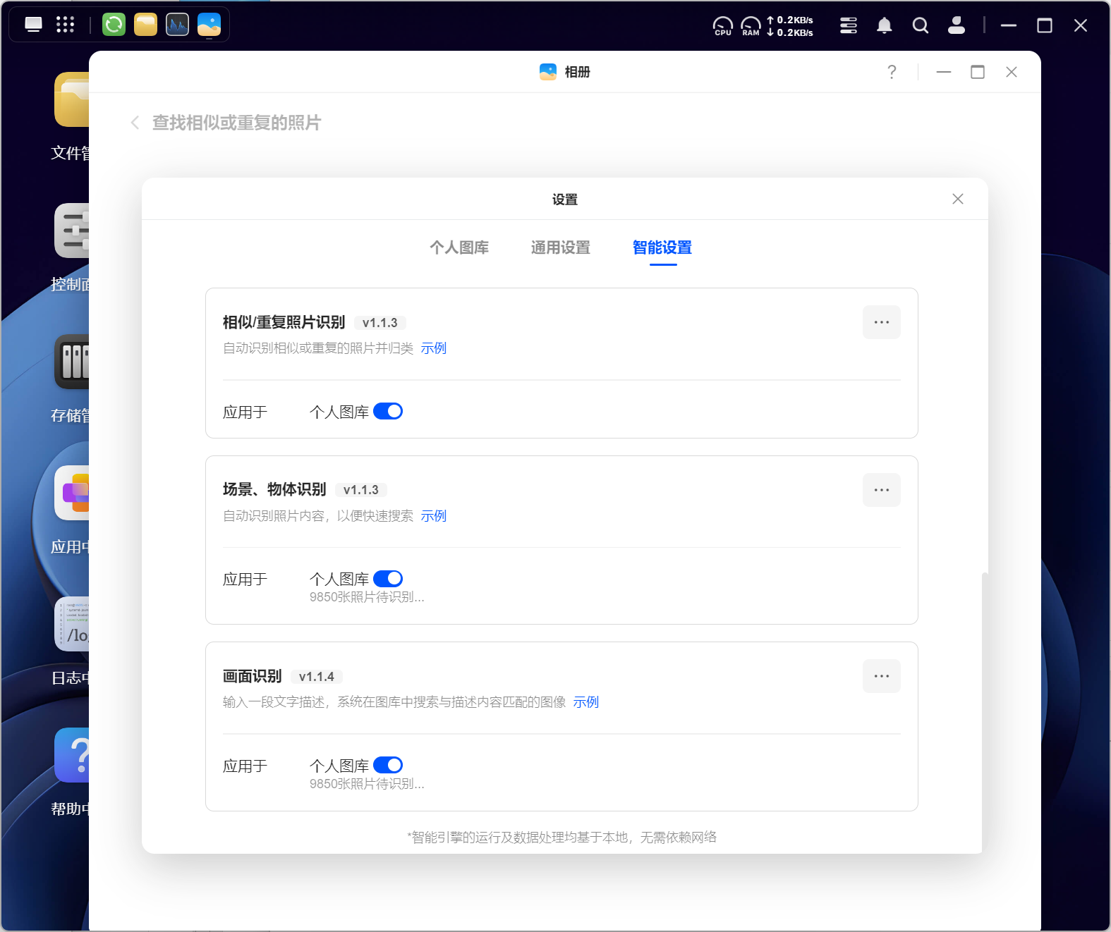Maximize the 相册 window

click(x=978, y=72)
